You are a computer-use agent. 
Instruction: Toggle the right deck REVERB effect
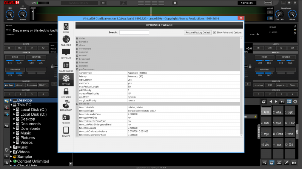(286, 57)
